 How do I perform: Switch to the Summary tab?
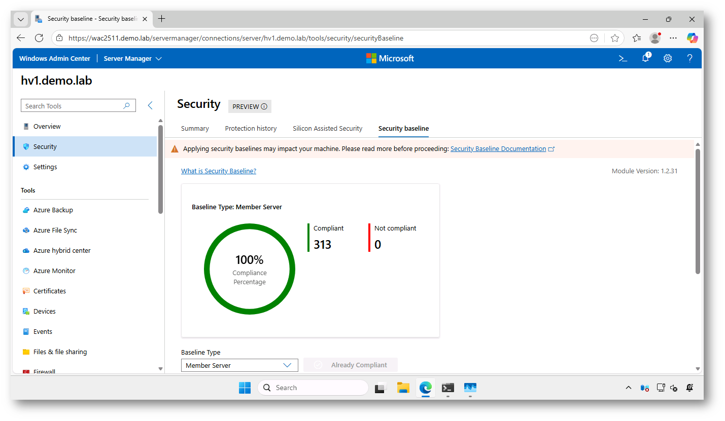195,129
